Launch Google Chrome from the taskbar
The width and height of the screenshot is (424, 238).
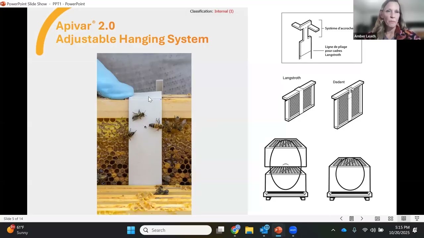[235, 230]
